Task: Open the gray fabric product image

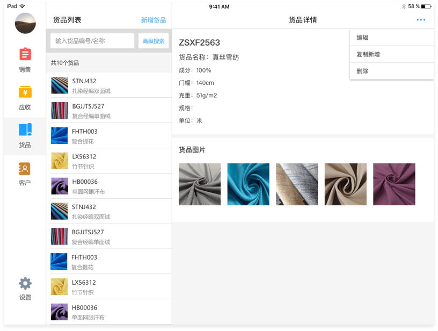Action: (x=200, y=184)
